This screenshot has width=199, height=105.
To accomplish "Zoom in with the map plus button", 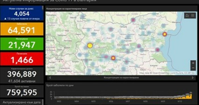I will tap(193, 63).
